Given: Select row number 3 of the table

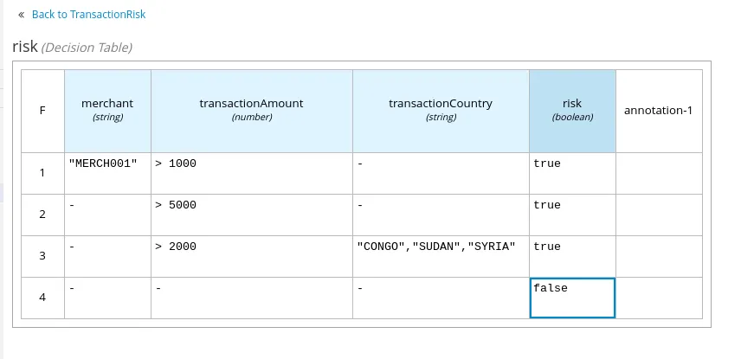Looking at the screenshot, I should (x=43, y=257).
